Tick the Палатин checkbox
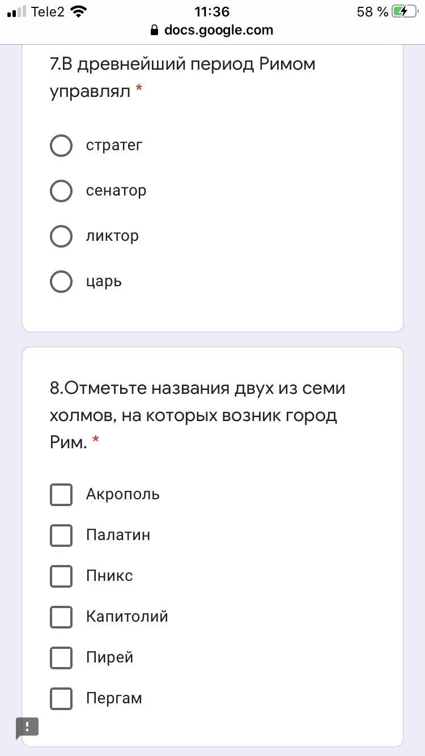The width and height of the screenshot is (425, 756). [61, 535]
